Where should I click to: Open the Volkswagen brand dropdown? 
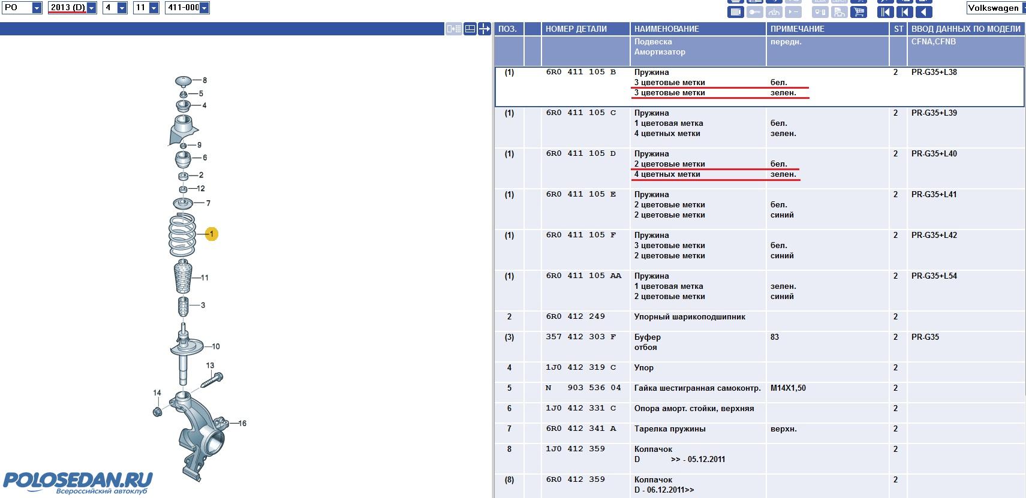click(995, 8)
